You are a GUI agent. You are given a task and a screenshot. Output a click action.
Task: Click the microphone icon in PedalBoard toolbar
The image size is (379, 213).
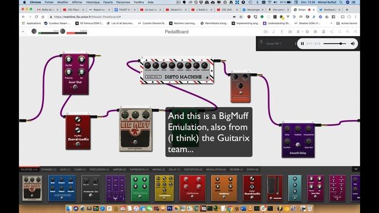282,31
